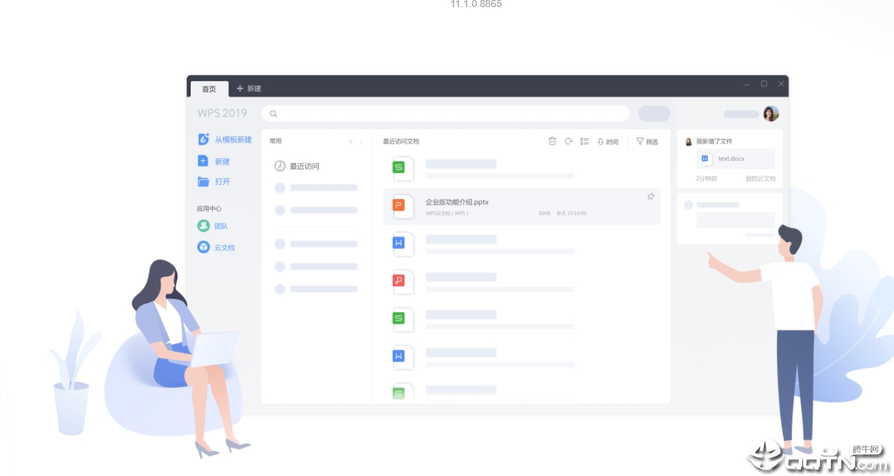Click the gray pill button right of search
Image resolution: width=894 pixels, height=476 pixels.
pos(654,114)
